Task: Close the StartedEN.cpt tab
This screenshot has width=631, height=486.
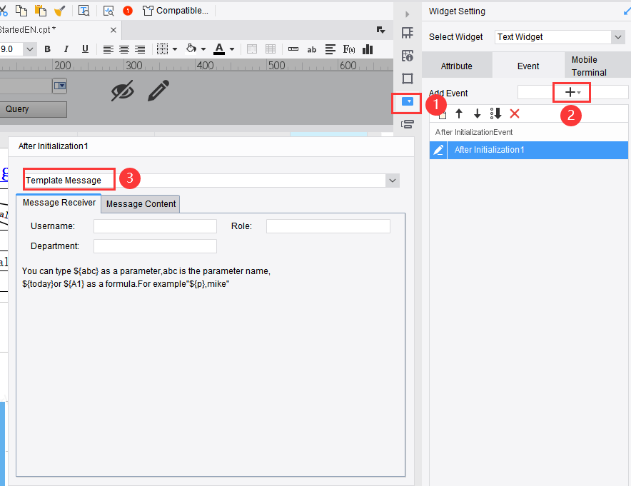Action: [113, 30]
